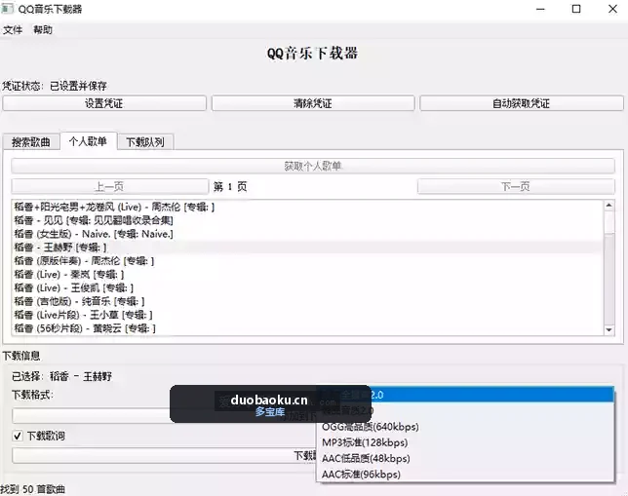This screenshot has width=628, height=496.
Task: Go to next page with 下一页
Action: click(x=516, y=186)
